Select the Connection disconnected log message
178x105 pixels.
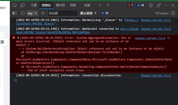69,75
